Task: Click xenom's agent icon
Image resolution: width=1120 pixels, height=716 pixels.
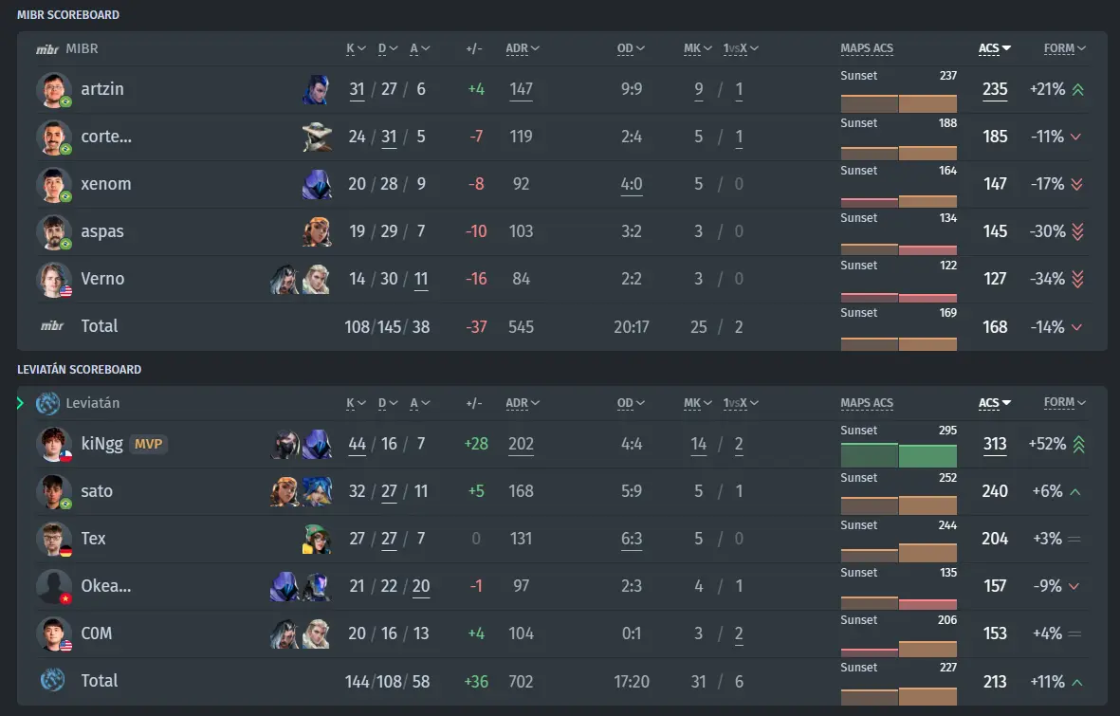Action: tap(316, 184)
